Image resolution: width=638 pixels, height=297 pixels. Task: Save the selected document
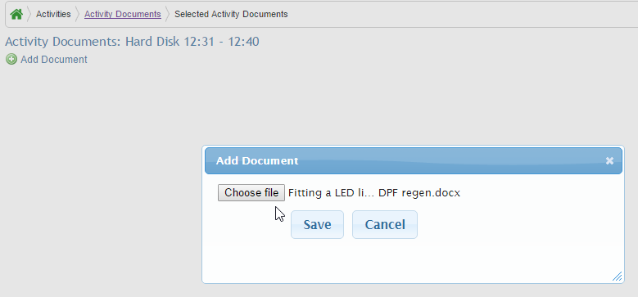point(317,225)
